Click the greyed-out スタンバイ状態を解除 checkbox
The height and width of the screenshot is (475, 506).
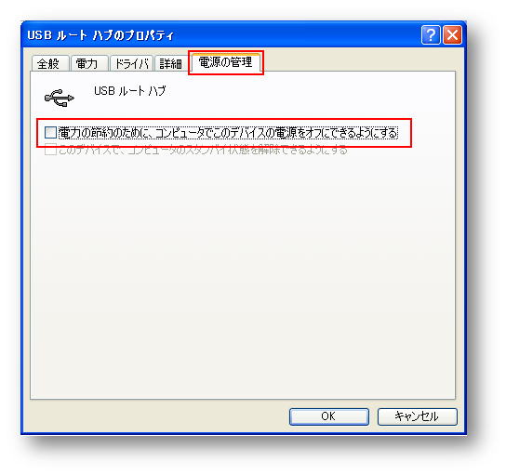click(50, 150)
